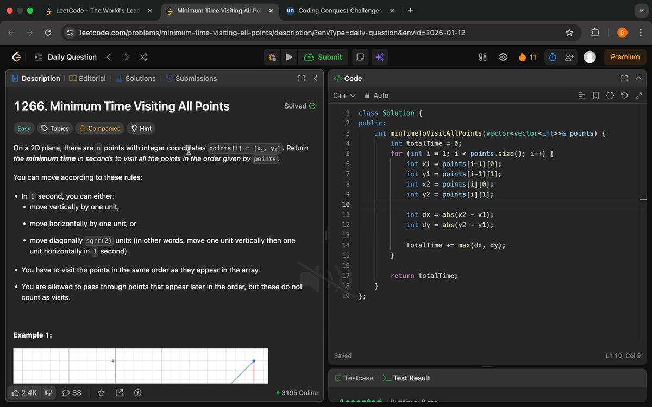Image resolution: width=652 pixels, height=407 pixels.
Task: Click the Ln 10, Col 9 status
Action: click(623, 356)
